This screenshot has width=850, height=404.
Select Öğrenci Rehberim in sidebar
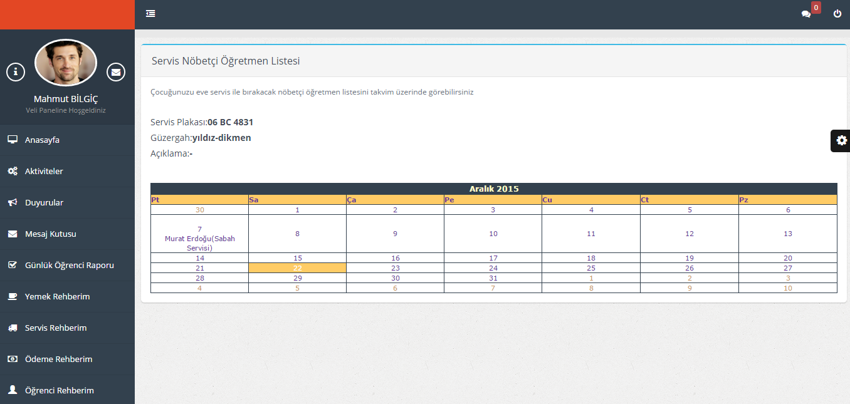tap(59, 390)
